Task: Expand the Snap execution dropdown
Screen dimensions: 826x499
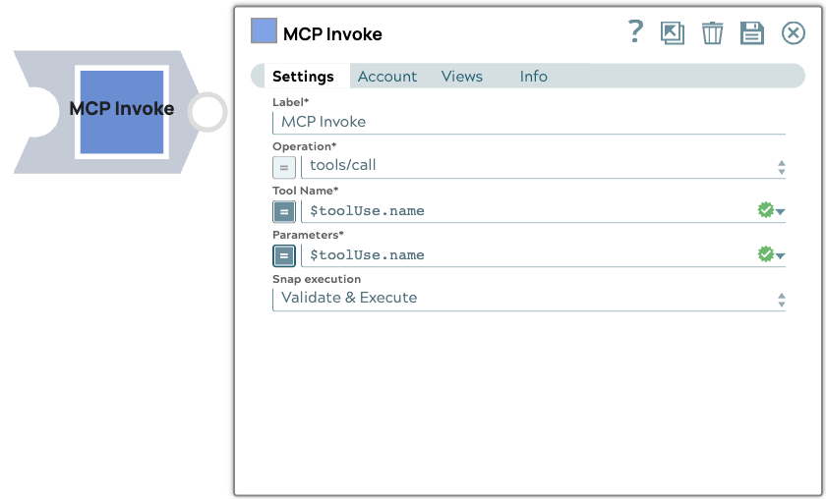Action: 781,299
